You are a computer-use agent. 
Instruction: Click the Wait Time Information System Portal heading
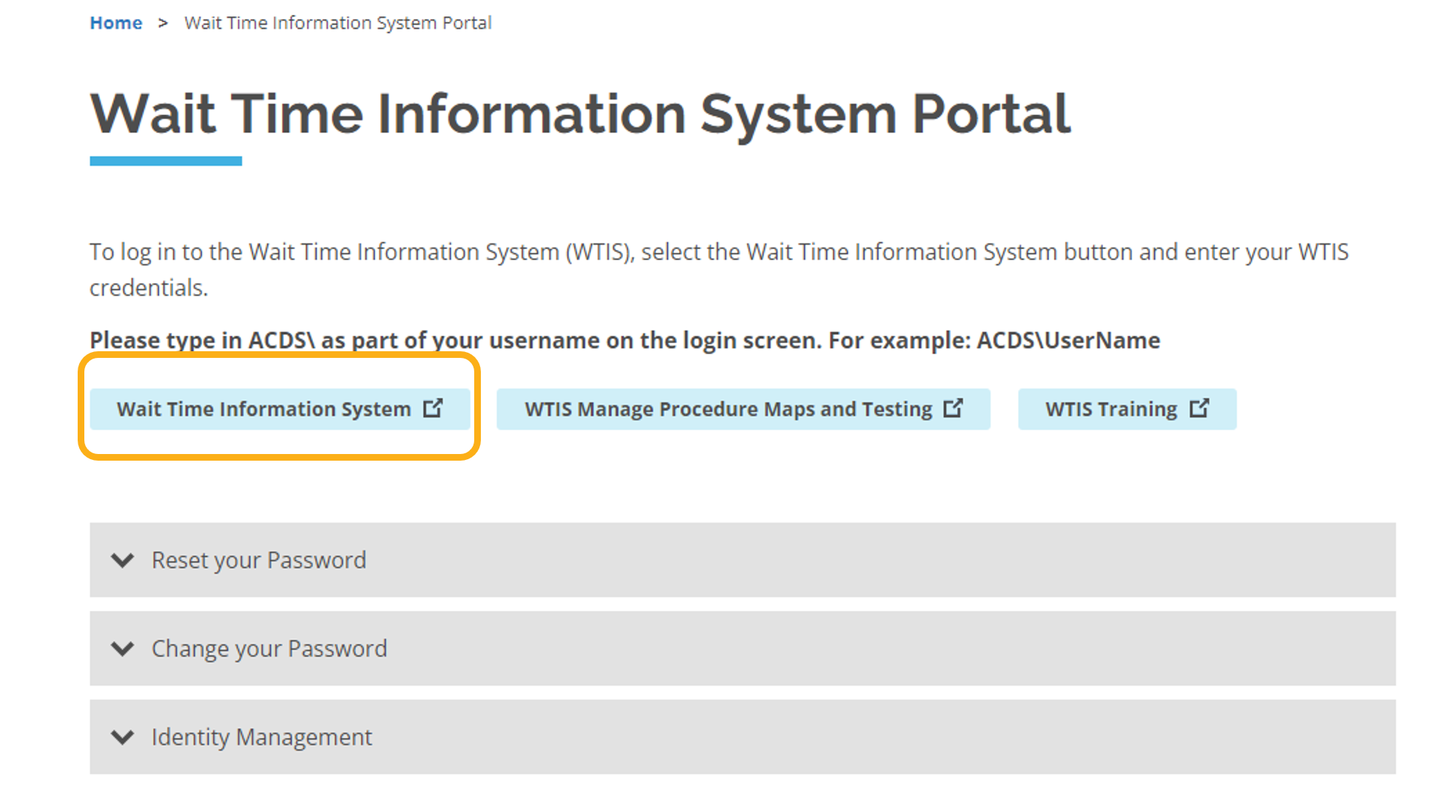tap(579, 115)
